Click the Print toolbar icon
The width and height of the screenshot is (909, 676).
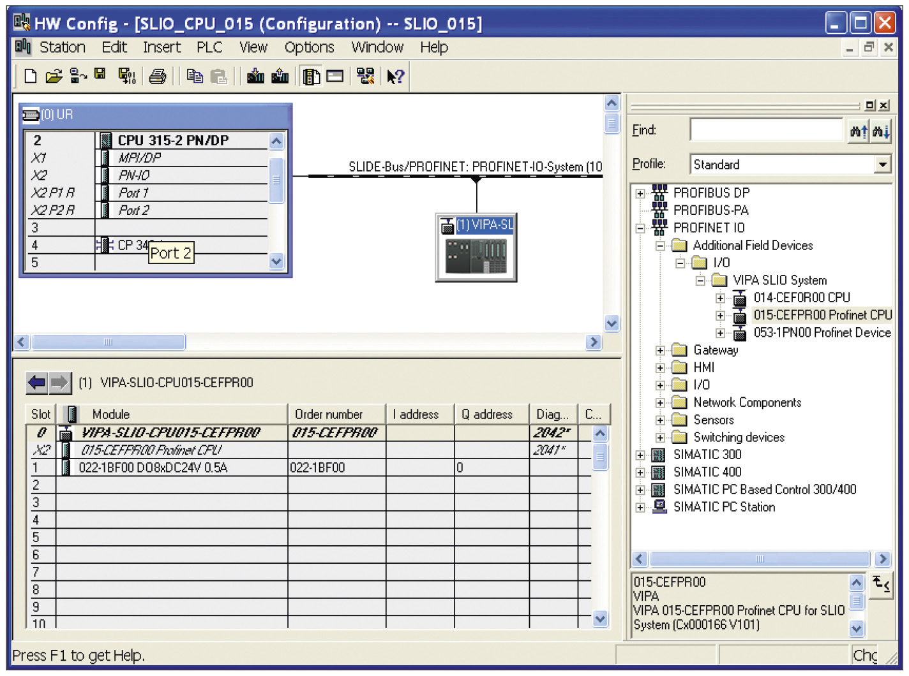157,77
